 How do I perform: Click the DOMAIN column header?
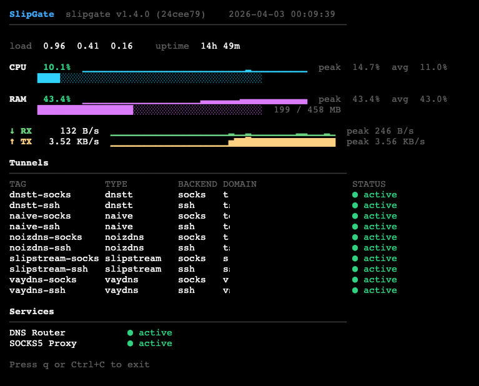[240, 184]
